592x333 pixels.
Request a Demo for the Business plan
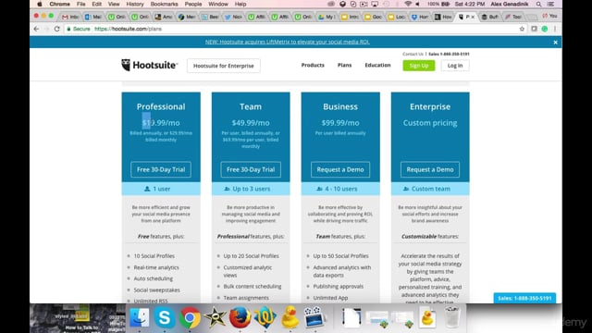(340, 169)
